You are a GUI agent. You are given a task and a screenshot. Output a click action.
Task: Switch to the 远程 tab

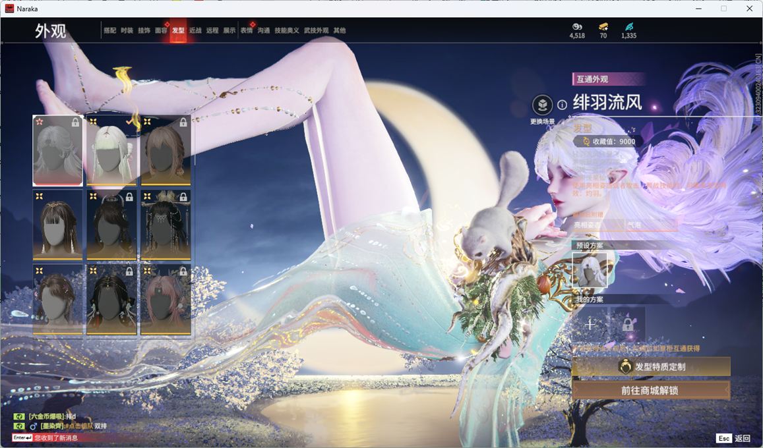212,30
